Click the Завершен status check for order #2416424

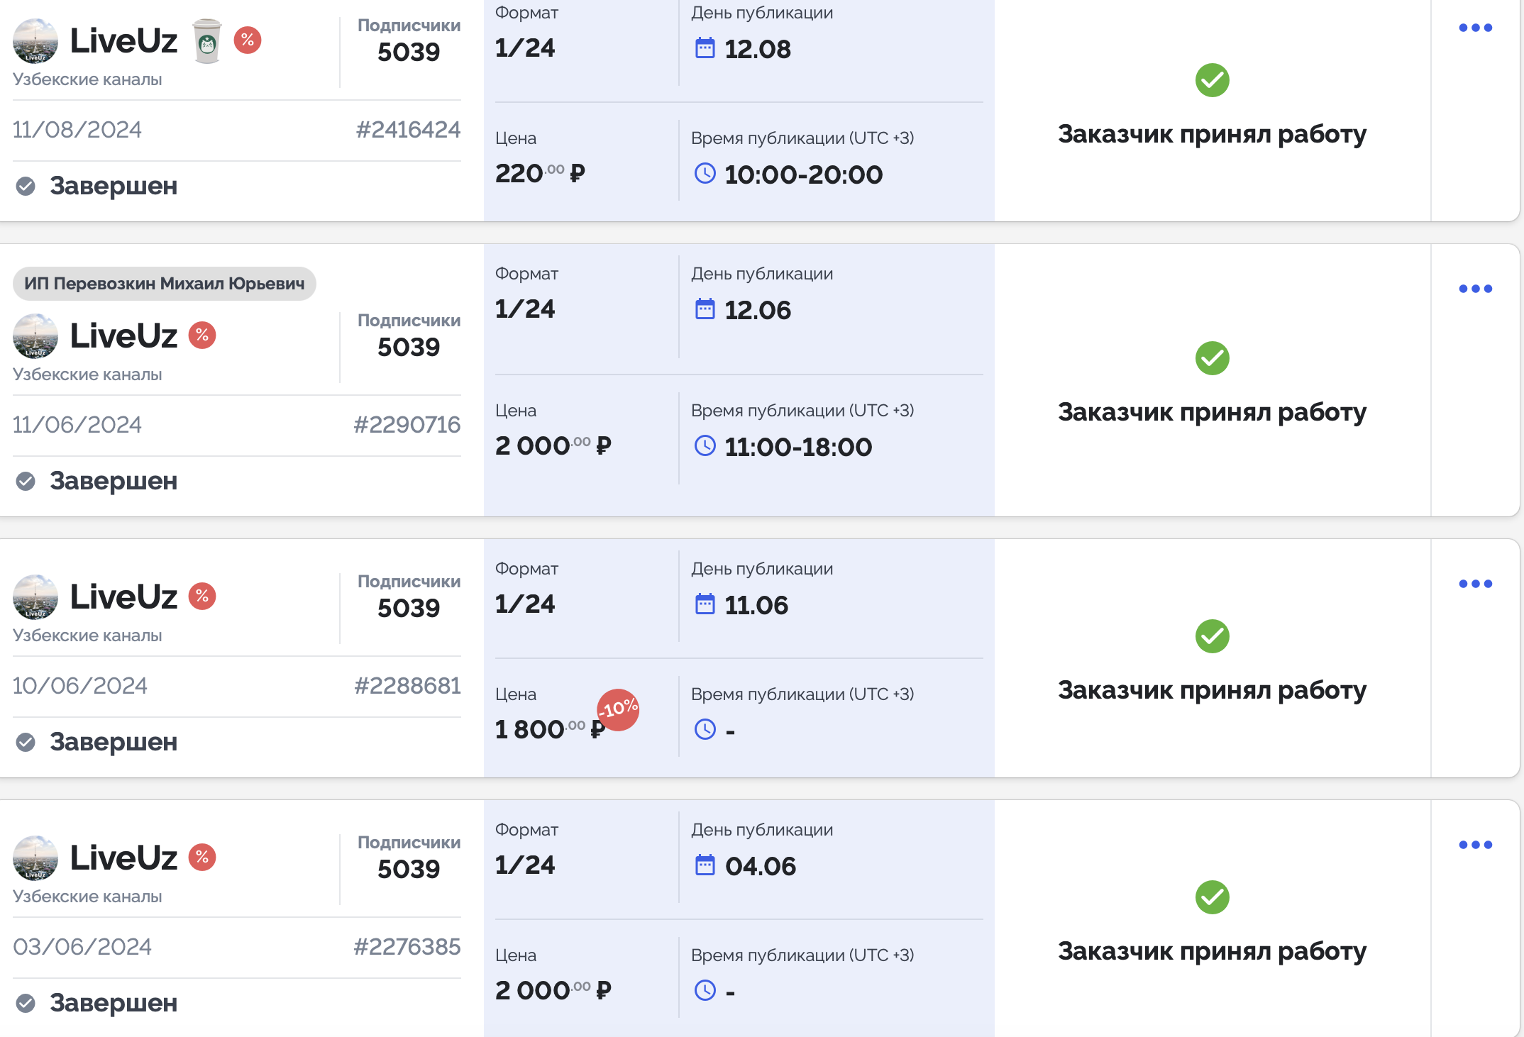[26, 187]
